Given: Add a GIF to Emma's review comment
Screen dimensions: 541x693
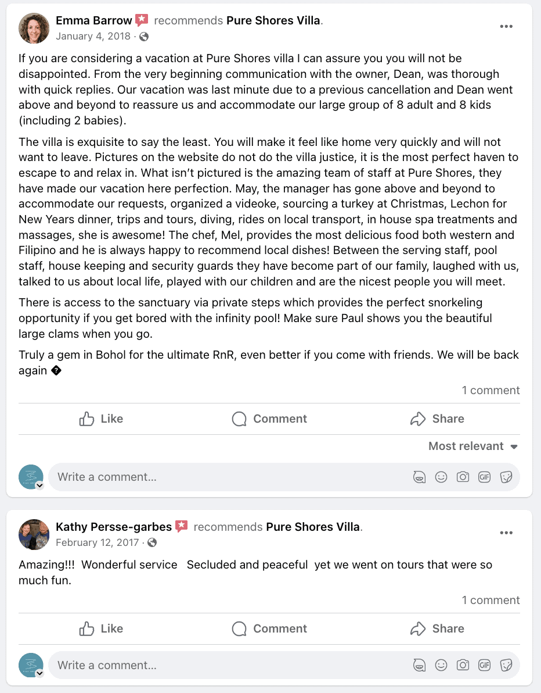Looking at the screenshot, I should pos(484,477).
